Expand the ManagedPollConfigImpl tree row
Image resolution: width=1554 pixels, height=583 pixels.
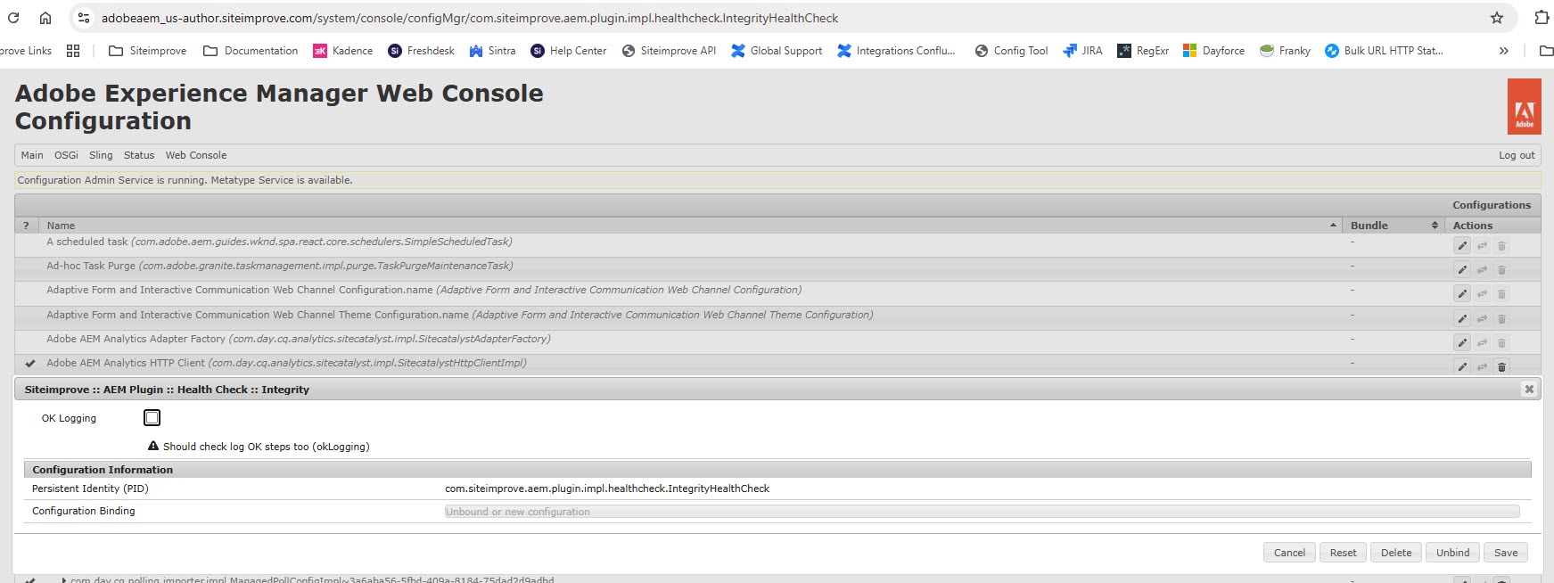[64, 579]
